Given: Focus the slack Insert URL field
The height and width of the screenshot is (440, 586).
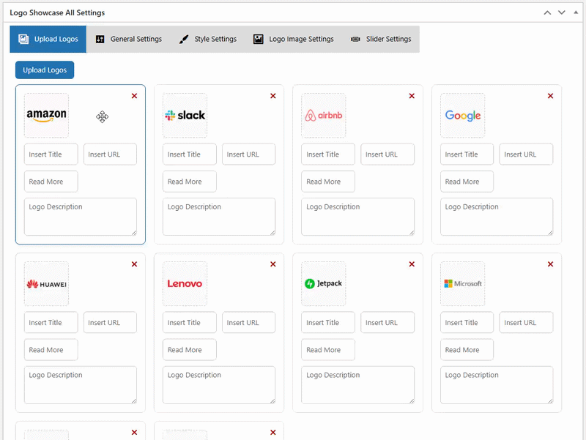Looking at the screenshot, I should coord(248,154).
